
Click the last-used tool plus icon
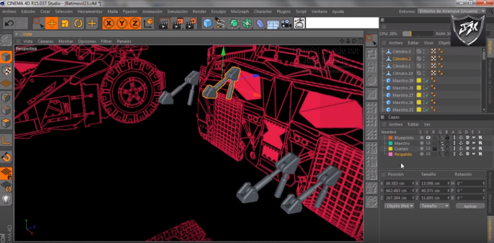(x=92, y=23)
